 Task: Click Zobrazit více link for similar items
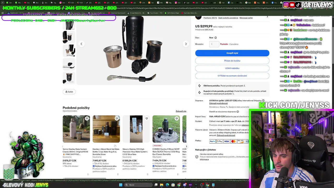[181, 111]
